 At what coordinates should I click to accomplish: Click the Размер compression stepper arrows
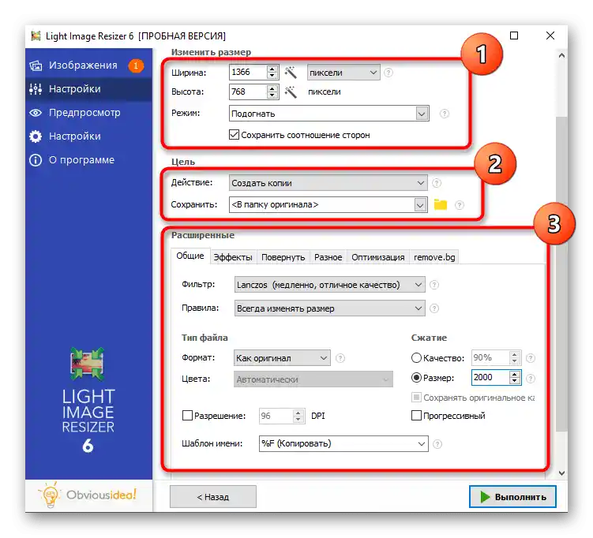pyautogui.click(x=514, y=377)
